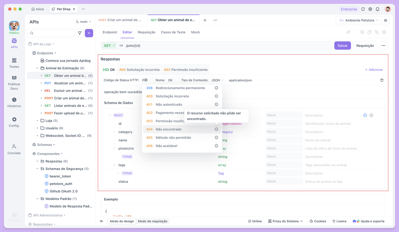This screenshot has width=399, height=232.
Task: Open the Tipo de Conteúdo JSON dropdown
Action: [217, 80]
